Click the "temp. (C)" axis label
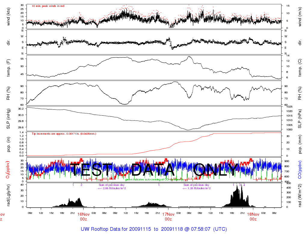The height and width of the screenshot is (241, 308). point(300,68)
